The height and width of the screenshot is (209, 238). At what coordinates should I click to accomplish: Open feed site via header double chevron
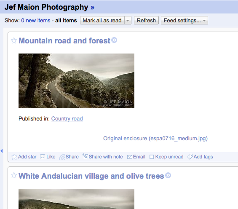92,7
